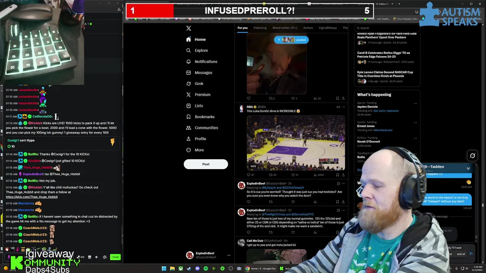Show new posts via the posted pill
The width and height of the screenshot is (486, 273).
point(291,40)
